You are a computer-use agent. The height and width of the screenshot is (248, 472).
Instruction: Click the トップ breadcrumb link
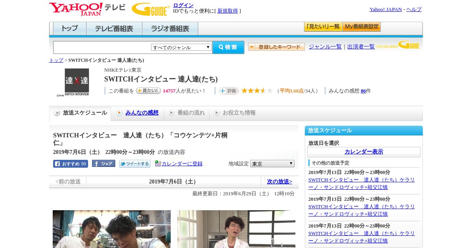coord(56,60)
